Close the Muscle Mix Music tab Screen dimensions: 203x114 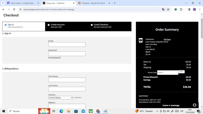coord(109,3)
